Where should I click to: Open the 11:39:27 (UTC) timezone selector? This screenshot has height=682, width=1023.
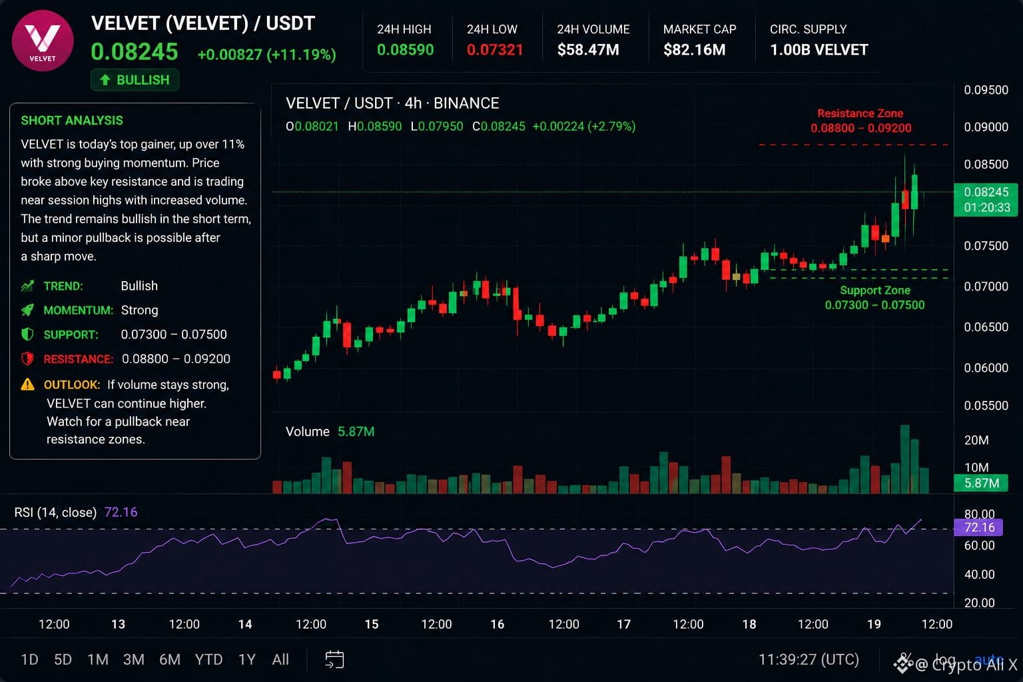(x=809, y=659)
